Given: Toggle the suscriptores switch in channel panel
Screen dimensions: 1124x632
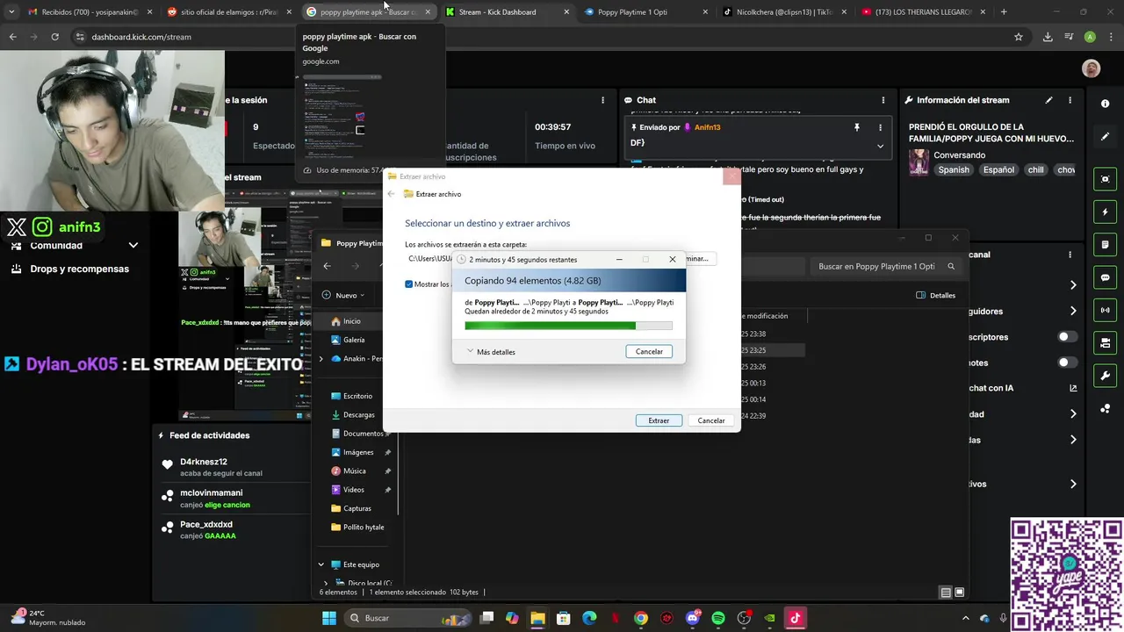Looking at the screenshot, I should [1067, 337].
